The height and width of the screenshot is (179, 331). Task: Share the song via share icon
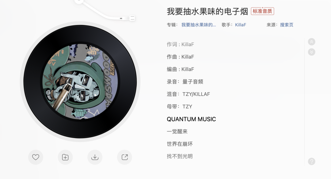[124, 157]
